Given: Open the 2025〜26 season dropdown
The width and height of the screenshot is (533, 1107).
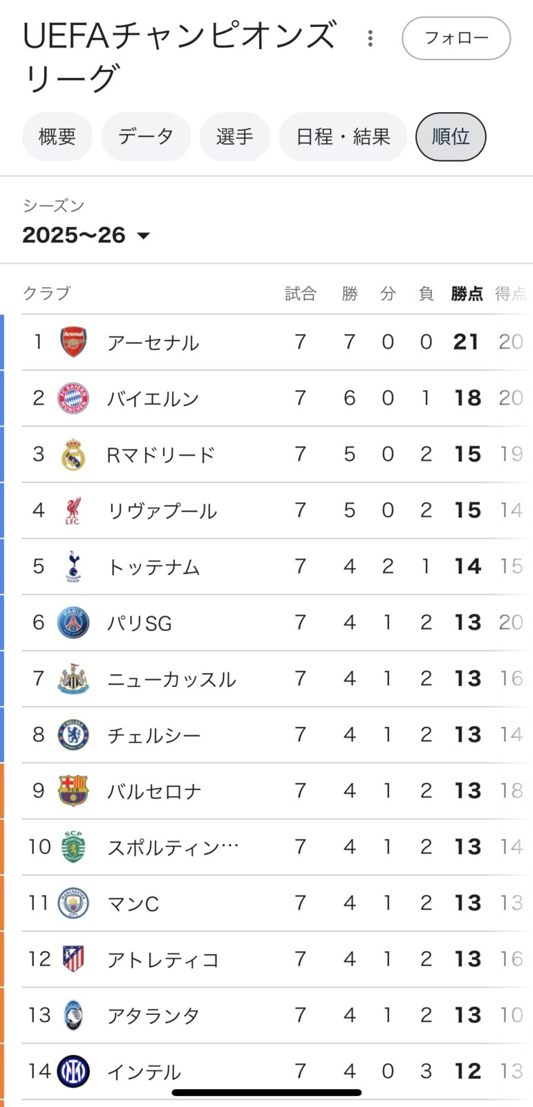Looking at the screenshot, I should point(86,235).
